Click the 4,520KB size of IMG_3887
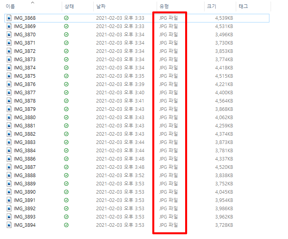This screenshot has width=288, height=239. pyautogui.click(x=224, y=167)
